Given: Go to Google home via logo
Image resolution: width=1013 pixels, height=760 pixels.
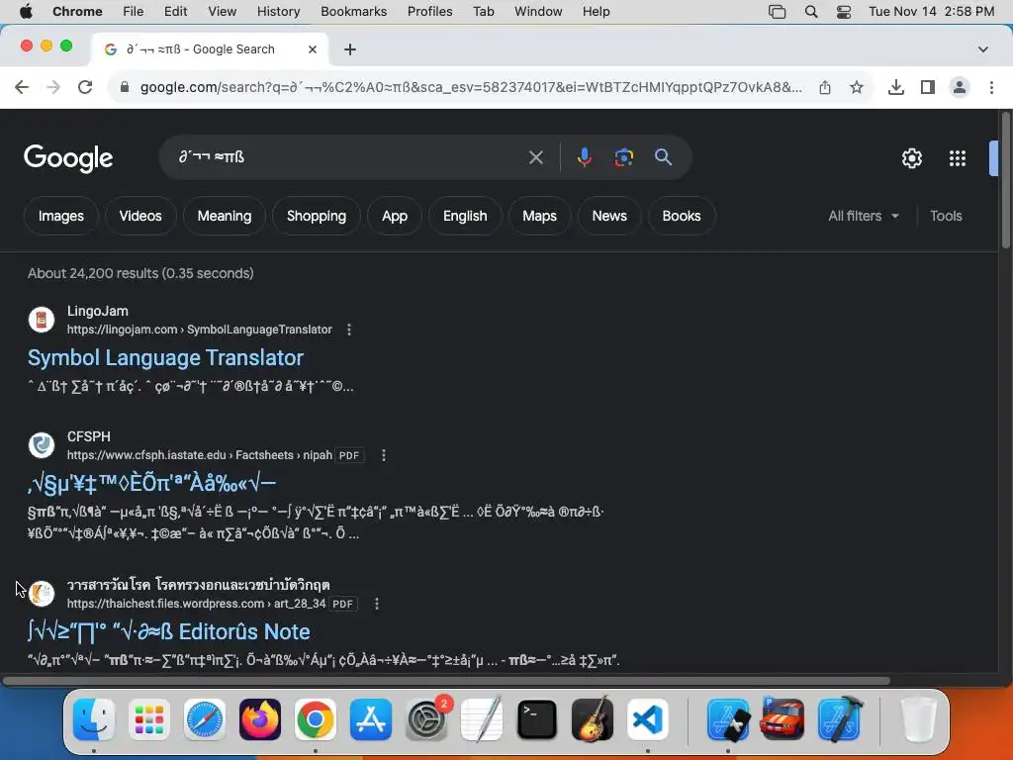Looking at the screenshot, I should pos(68,158).
